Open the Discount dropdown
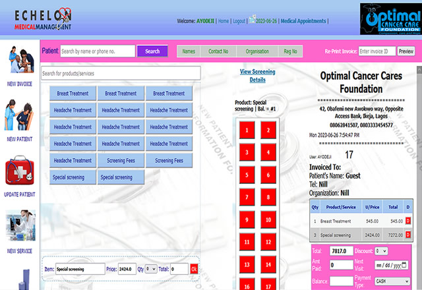This screenshot has height=290, width=422. [381, 251]
